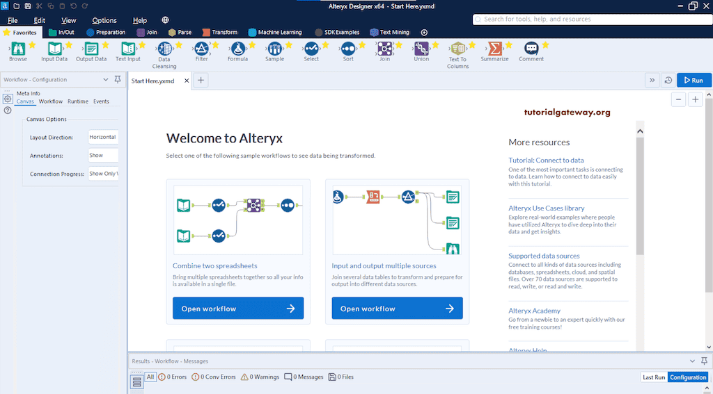Select the Join tool icon in palette
This screenshot has width=713, height=394.
click(x=384, y=48)
